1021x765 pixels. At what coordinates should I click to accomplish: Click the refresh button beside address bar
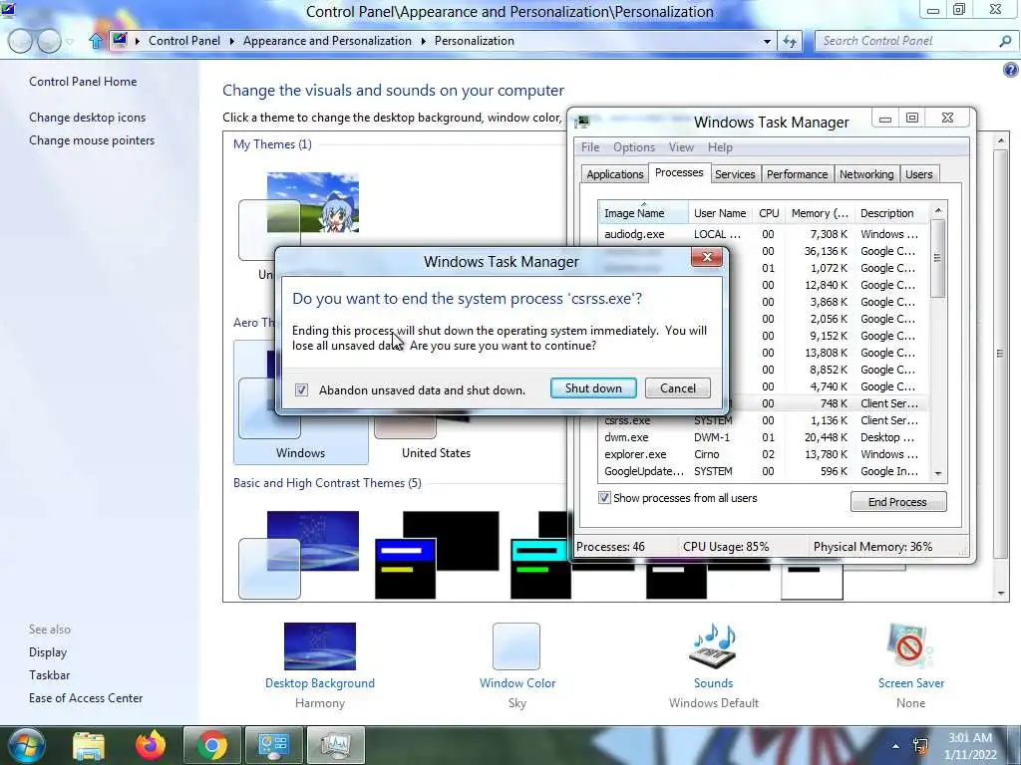[790, 41]
